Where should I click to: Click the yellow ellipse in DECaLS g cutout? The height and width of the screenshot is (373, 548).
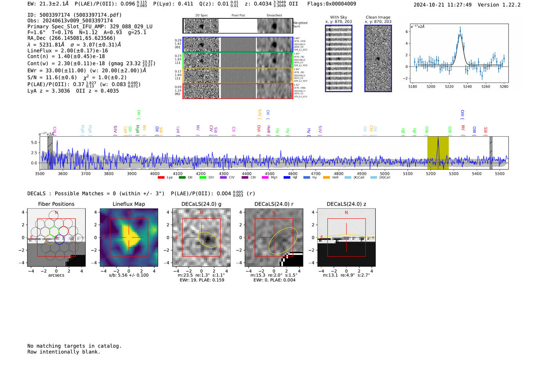[208, 239]
